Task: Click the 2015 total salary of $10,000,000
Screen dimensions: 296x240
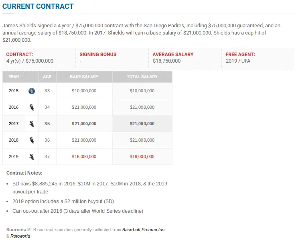Action: (x=142, y=91)
